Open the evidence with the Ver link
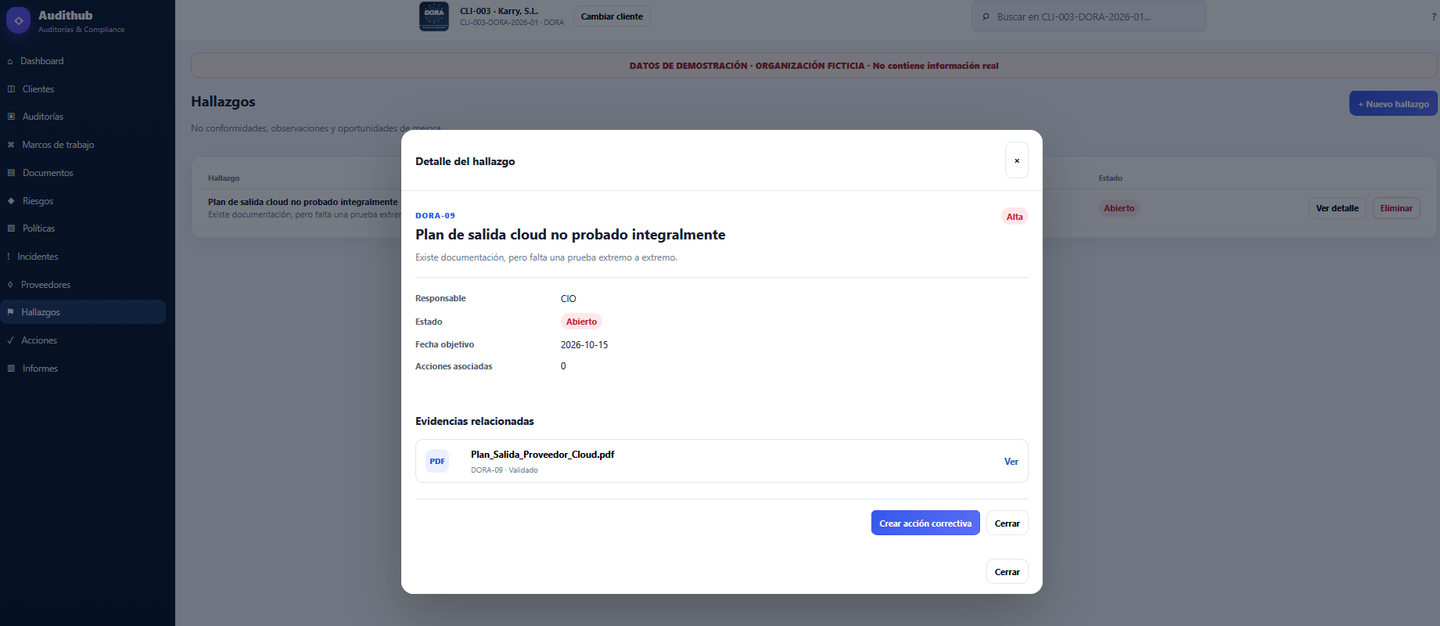This screenshot has width=1440, height=626. (1011, 462)
